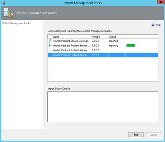Click the blue arrow icon on ProLiant Servers row

pyautogui.click(x=50, y=45)
